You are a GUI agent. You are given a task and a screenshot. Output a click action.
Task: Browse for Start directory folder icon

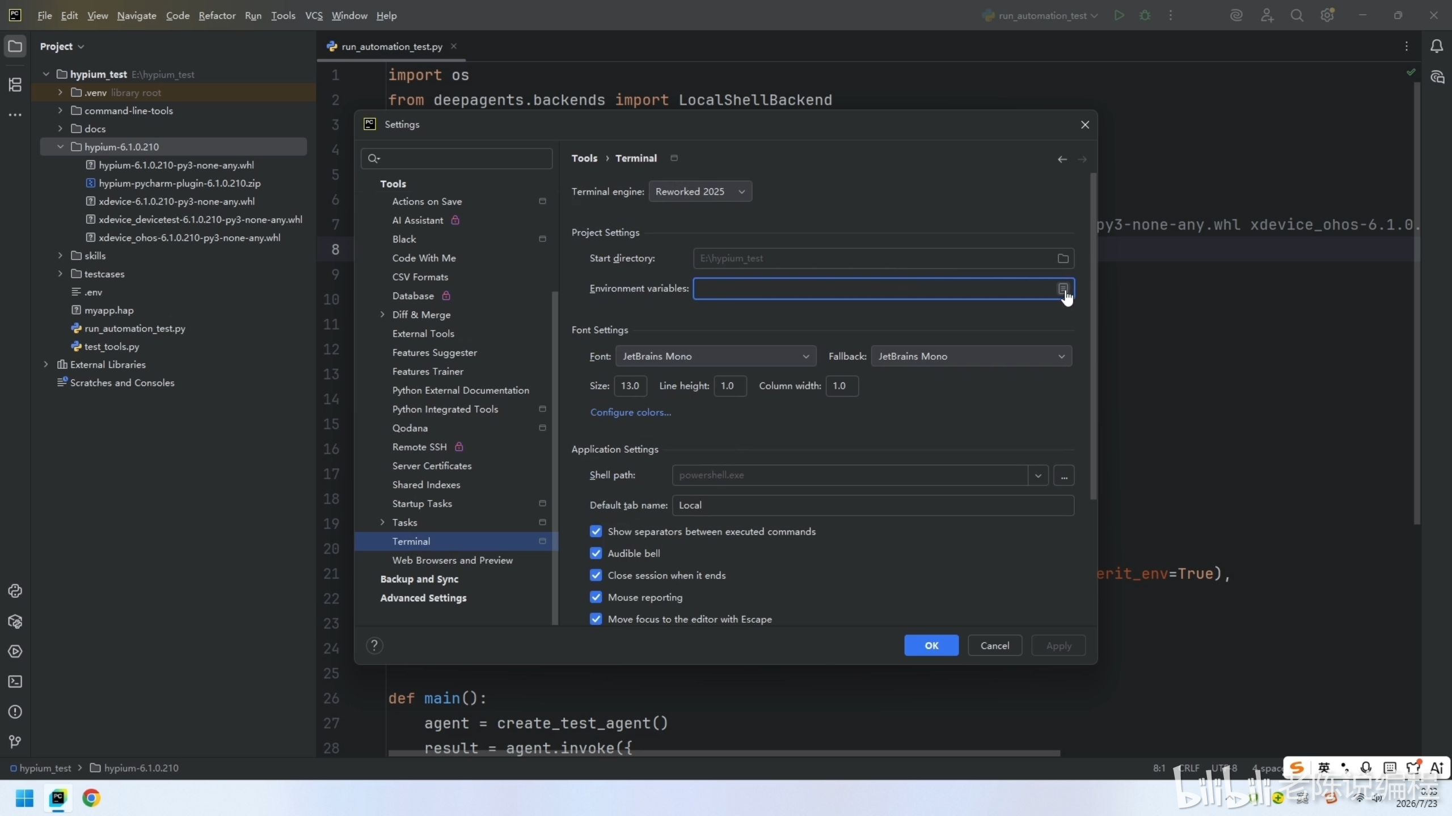click(x=1063, y=258)
